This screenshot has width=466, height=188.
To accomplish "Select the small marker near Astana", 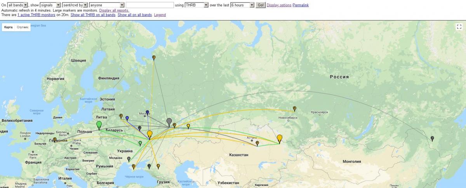I will click(257, 143).
